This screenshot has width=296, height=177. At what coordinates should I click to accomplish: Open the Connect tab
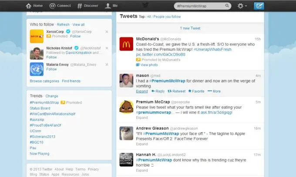tap(60, 6)
